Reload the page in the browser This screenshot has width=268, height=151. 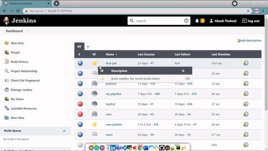coord(18,11)
